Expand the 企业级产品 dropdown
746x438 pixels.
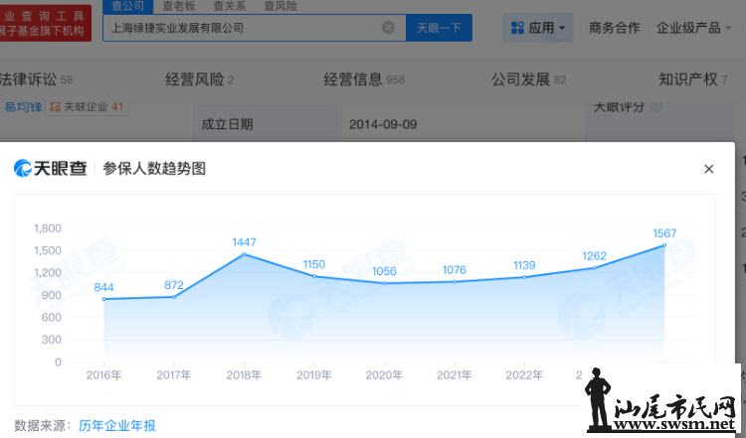pyautogui.click(x=693, y=28)
